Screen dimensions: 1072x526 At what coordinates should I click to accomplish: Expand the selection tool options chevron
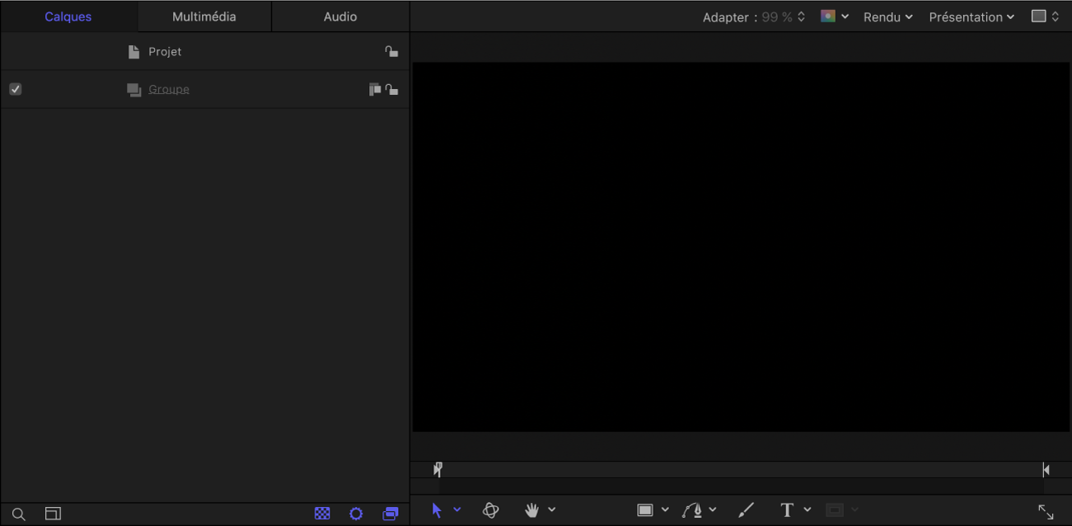(x=457, y=510)
